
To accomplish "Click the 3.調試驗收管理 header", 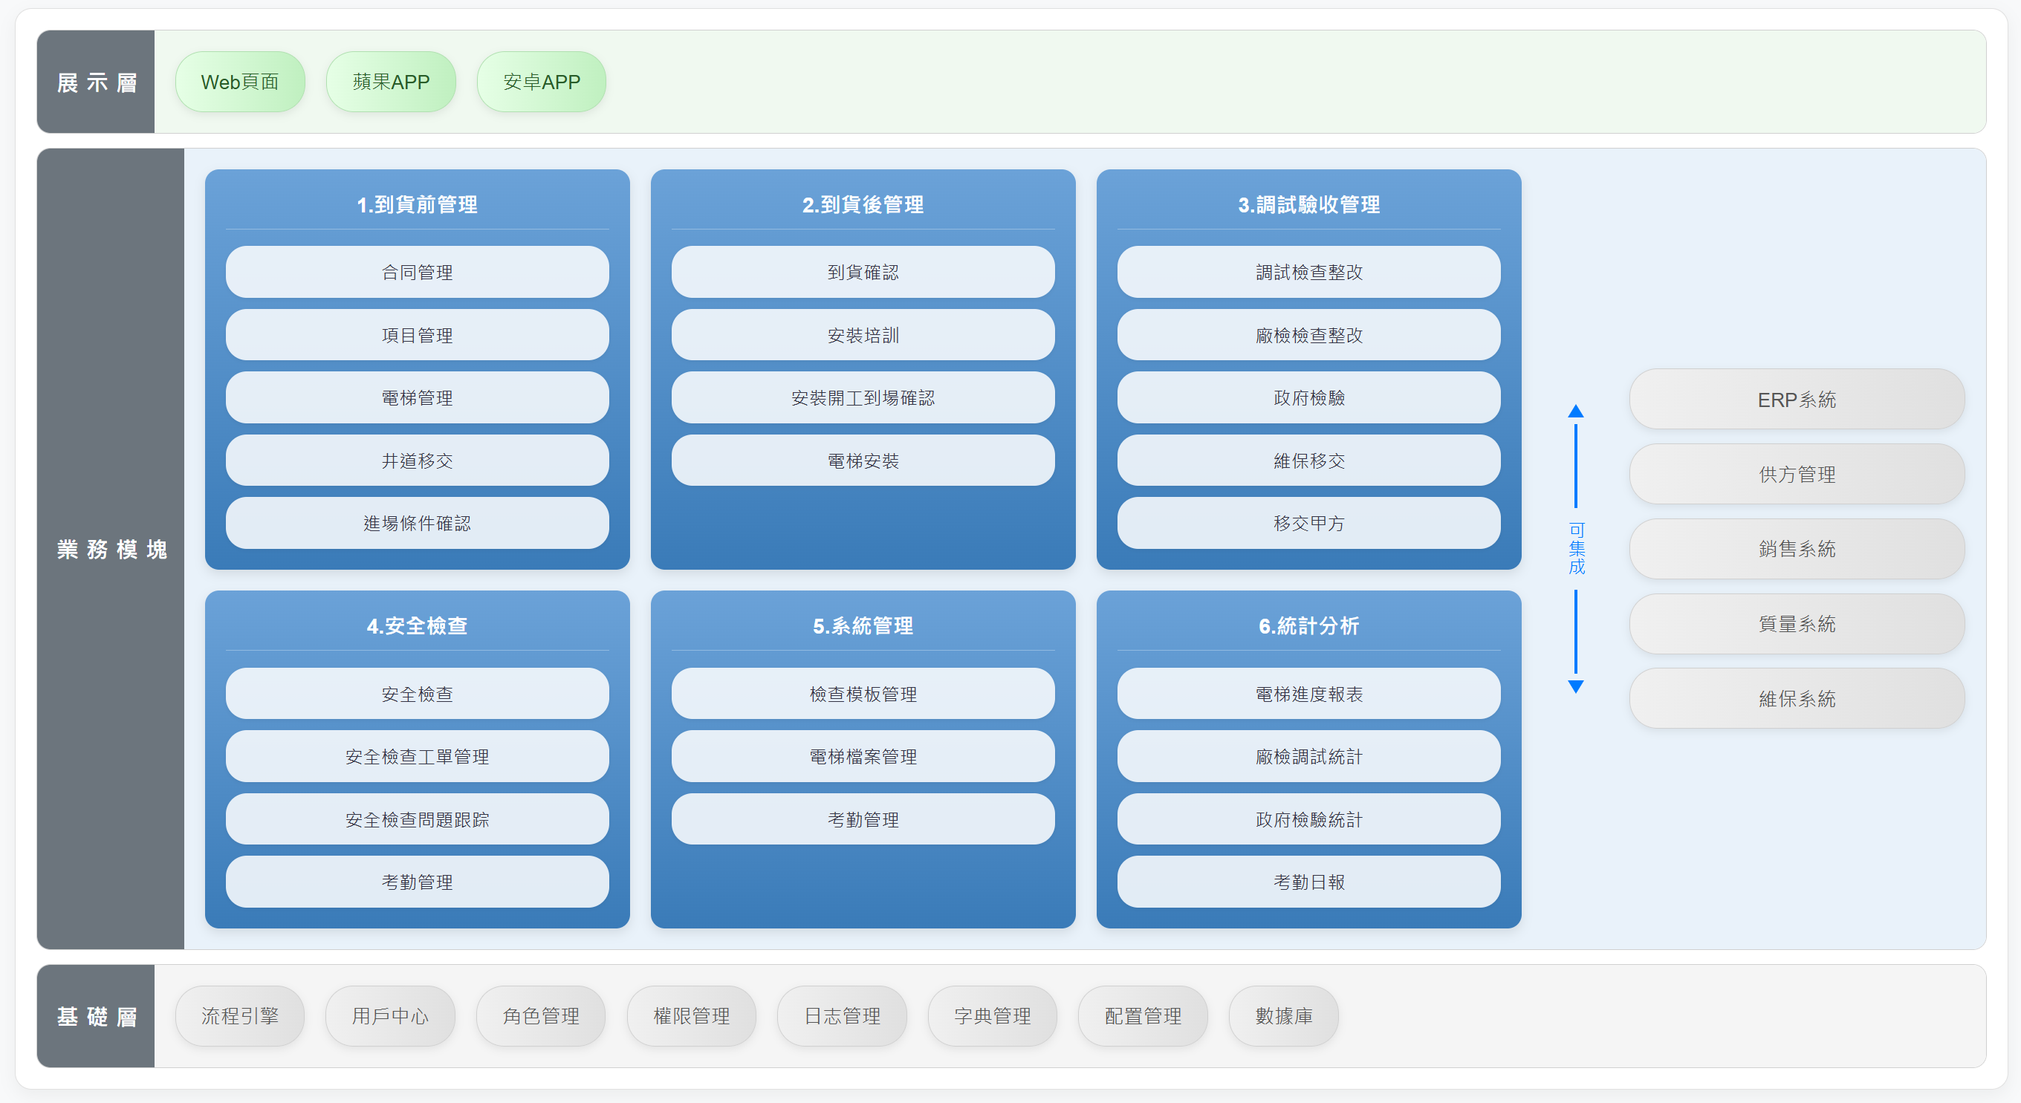I will click(x=1308, y=205).
